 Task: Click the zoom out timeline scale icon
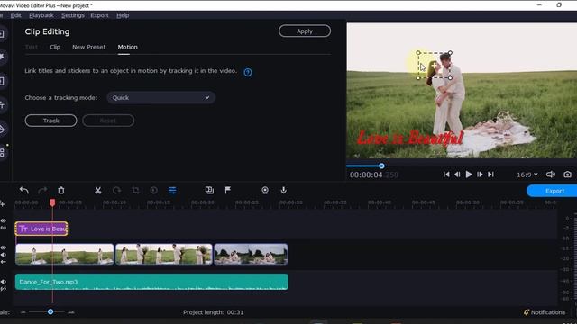point(23,312)
